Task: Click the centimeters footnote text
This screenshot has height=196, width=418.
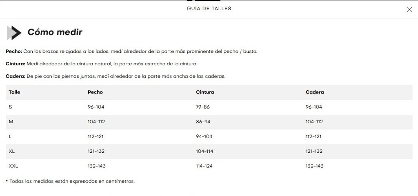Action: pyautogui.click(x=70, y=181)
